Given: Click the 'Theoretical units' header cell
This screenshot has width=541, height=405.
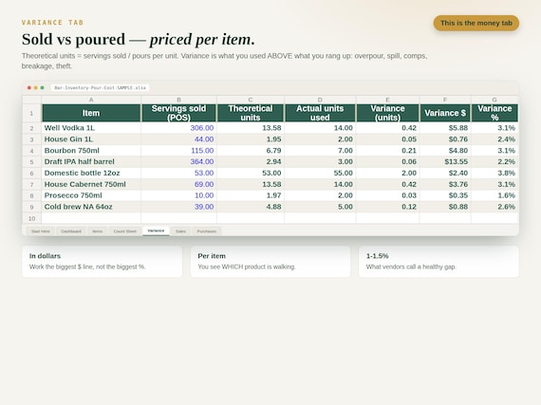Looking at the screenshot, I should [251, 113].
